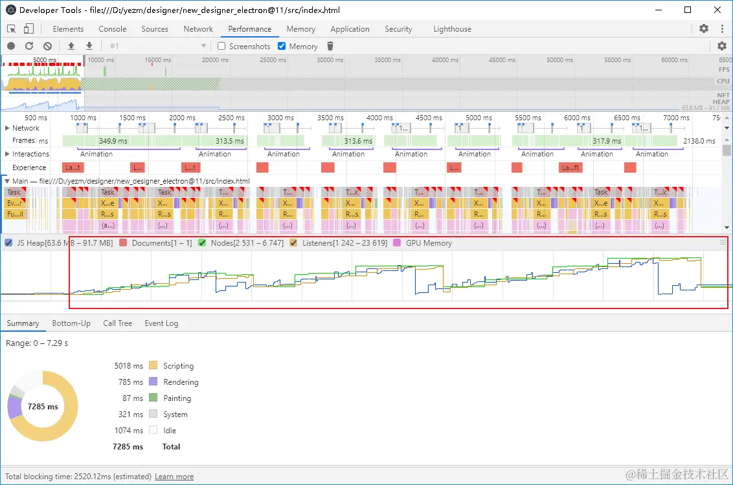Click the reload and profile icon

click(x=29, y=47)
